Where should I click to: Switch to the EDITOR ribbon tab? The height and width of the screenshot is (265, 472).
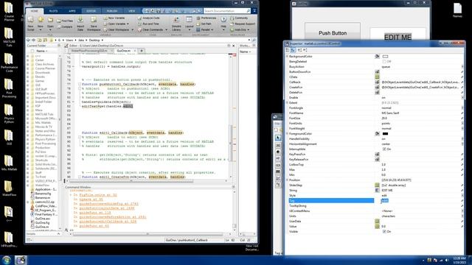91,11
